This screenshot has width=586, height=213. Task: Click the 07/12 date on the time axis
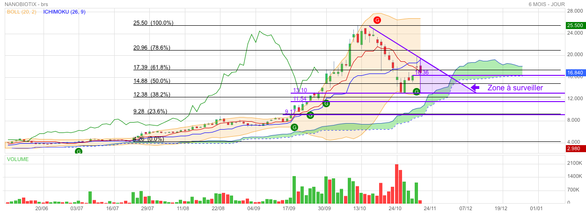(466, 208)
